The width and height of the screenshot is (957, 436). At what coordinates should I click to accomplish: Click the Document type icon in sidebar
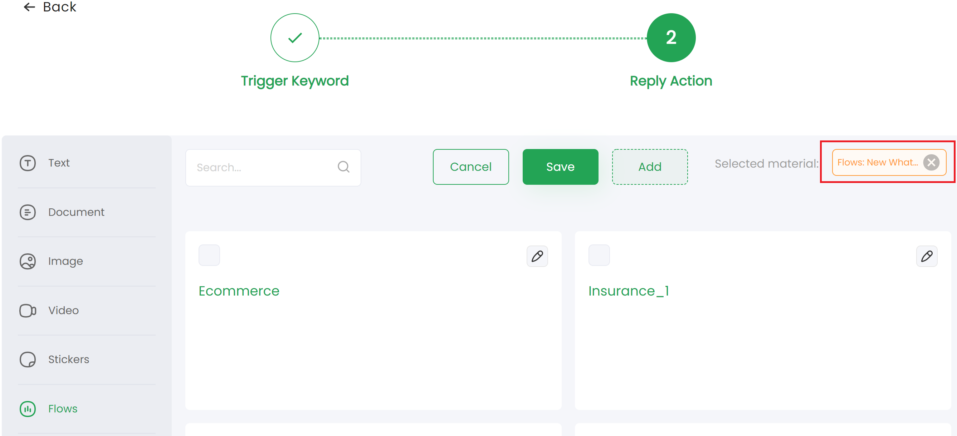pyautogui.click(x=28, y=212)
